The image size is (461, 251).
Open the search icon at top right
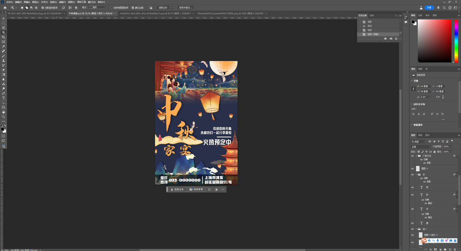[444, 7]
